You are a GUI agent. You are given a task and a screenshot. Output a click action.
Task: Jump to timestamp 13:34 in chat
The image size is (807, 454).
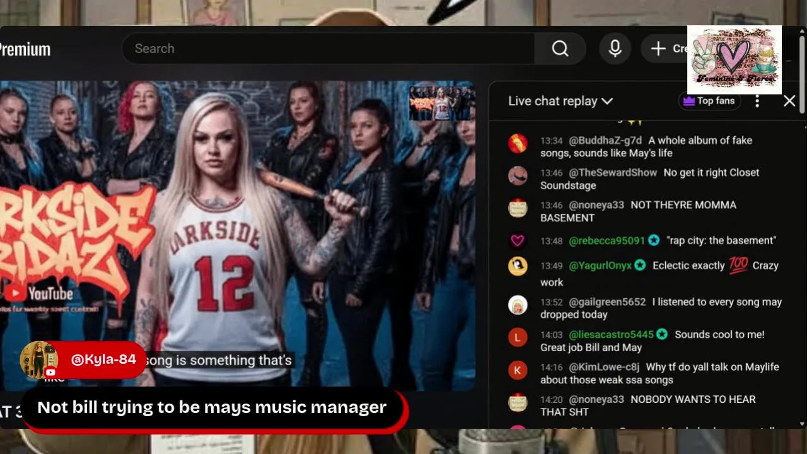(551, 140)
